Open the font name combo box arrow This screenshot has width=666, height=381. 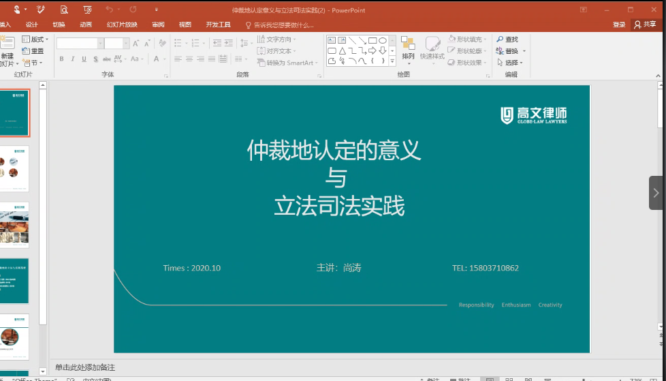(101, 43)
